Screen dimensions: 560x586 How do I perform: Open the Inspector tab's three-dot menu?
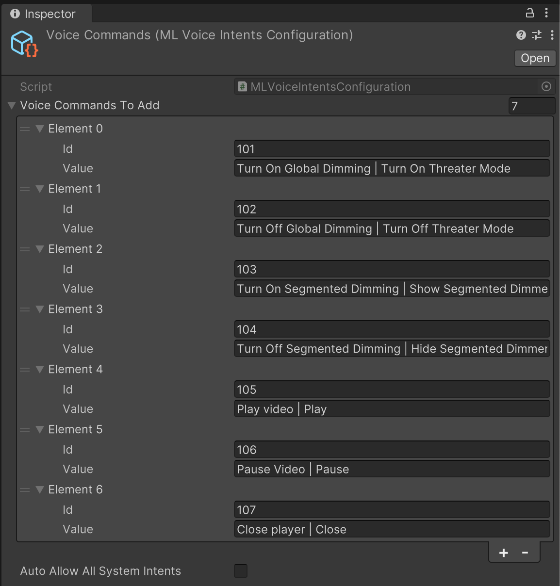[x=546, y=13]
